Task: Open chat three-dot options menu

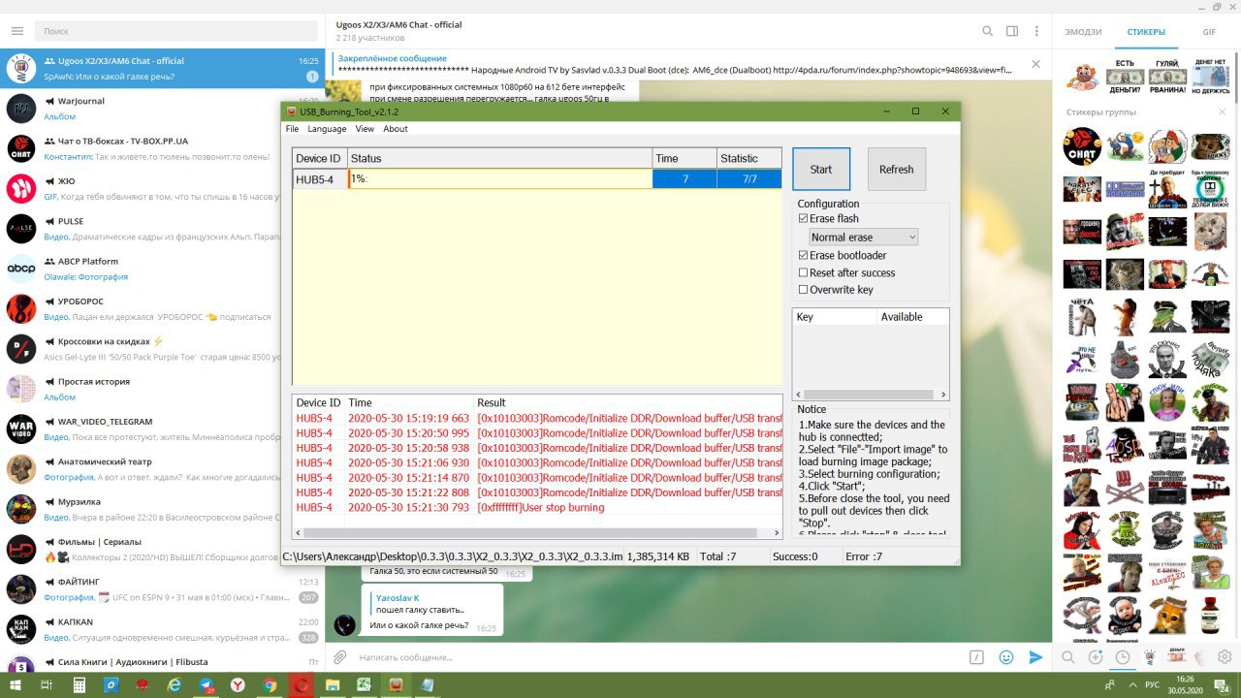Action: (x=1035, y=31)
